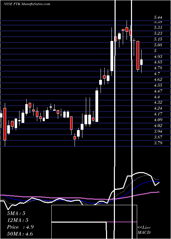
Task: Click the 4.62 price axis label
Action: tap(158, 80)
